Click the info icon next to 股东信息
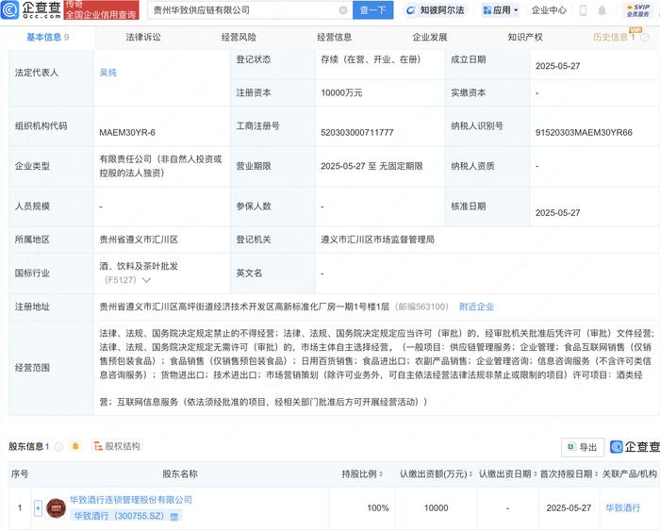Screen dimensions: 660x531 (x=58, y=447)
